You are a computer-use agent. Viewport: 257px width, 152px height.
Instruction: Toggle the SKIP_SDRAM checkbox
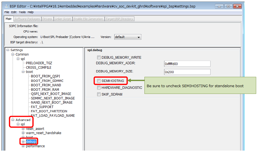[x=99, y=94]
